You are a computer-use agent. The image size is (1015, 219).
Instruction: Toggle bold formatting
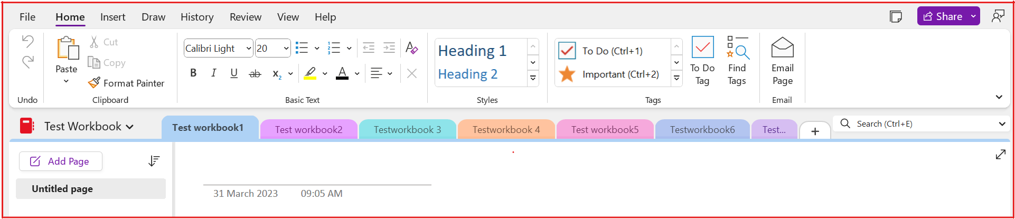(x=193, y=73)
